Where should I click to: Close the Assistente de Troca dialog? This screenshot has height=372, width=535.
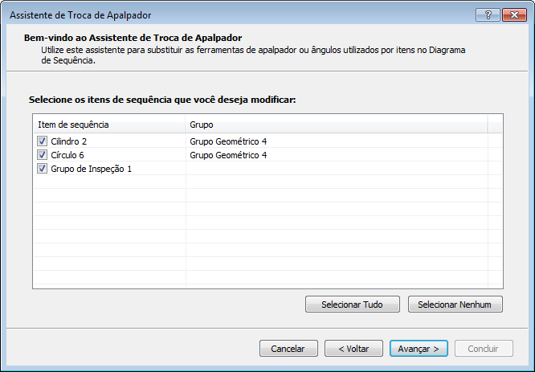tap(513, 15)
